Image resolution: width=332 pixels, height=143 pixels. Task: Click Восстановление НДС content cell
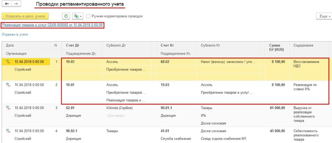point(306,64)
